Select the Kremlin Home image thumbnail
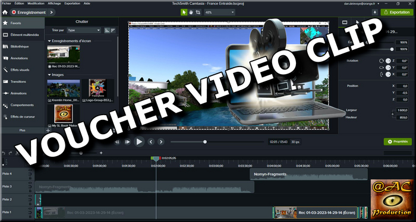Screen dimensions: 416x222 (x=64, y=88)
